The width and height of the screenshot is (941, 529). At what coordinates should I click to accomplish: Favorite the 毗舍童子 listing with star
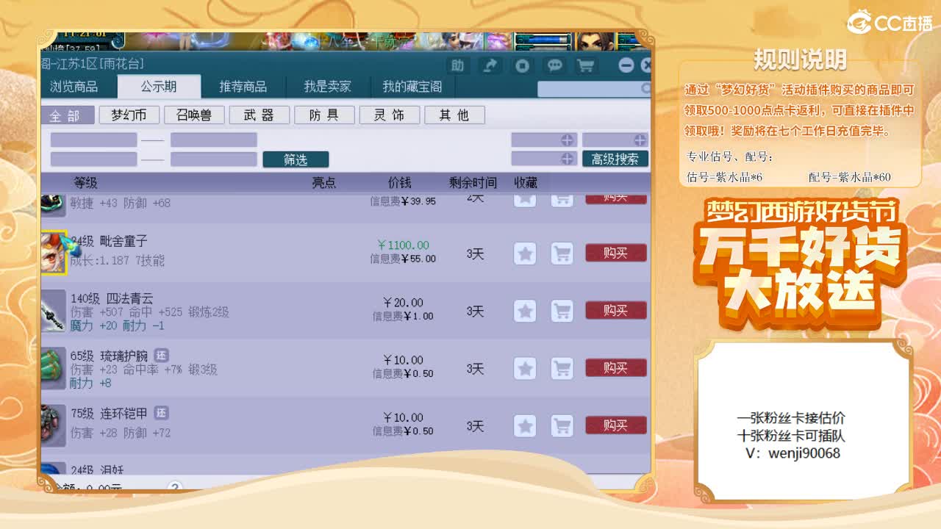[x=525, y=253]
